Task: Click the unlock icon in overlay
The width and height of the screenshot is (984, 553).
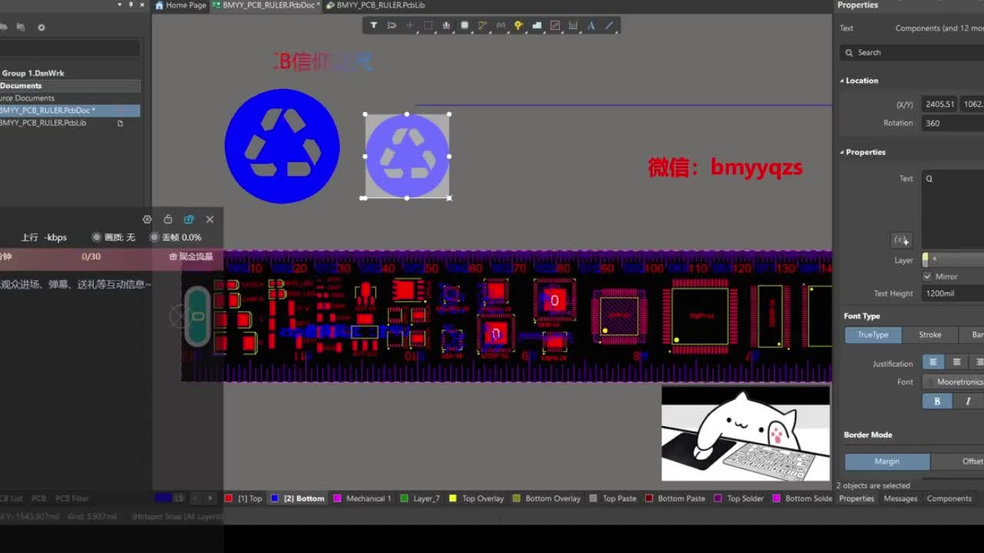Action: [x=168, y=219]
